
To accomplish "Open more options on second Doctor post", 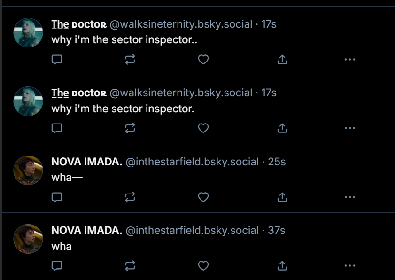I will click(x=349, y=128).
